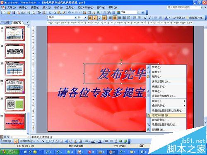Choose 自定义动画(M) in context menu

tap(166, 115)
